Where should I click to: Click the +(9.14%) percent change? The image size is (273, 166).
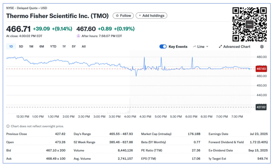coord(62,29)
